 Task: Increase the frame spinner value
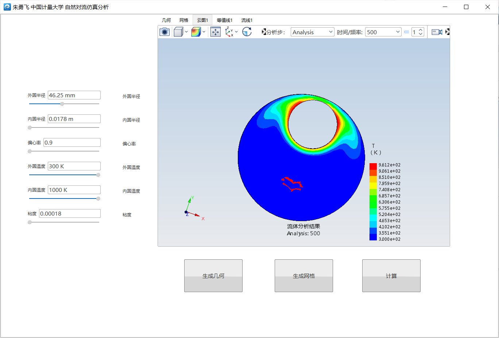[x=421, y=30]
